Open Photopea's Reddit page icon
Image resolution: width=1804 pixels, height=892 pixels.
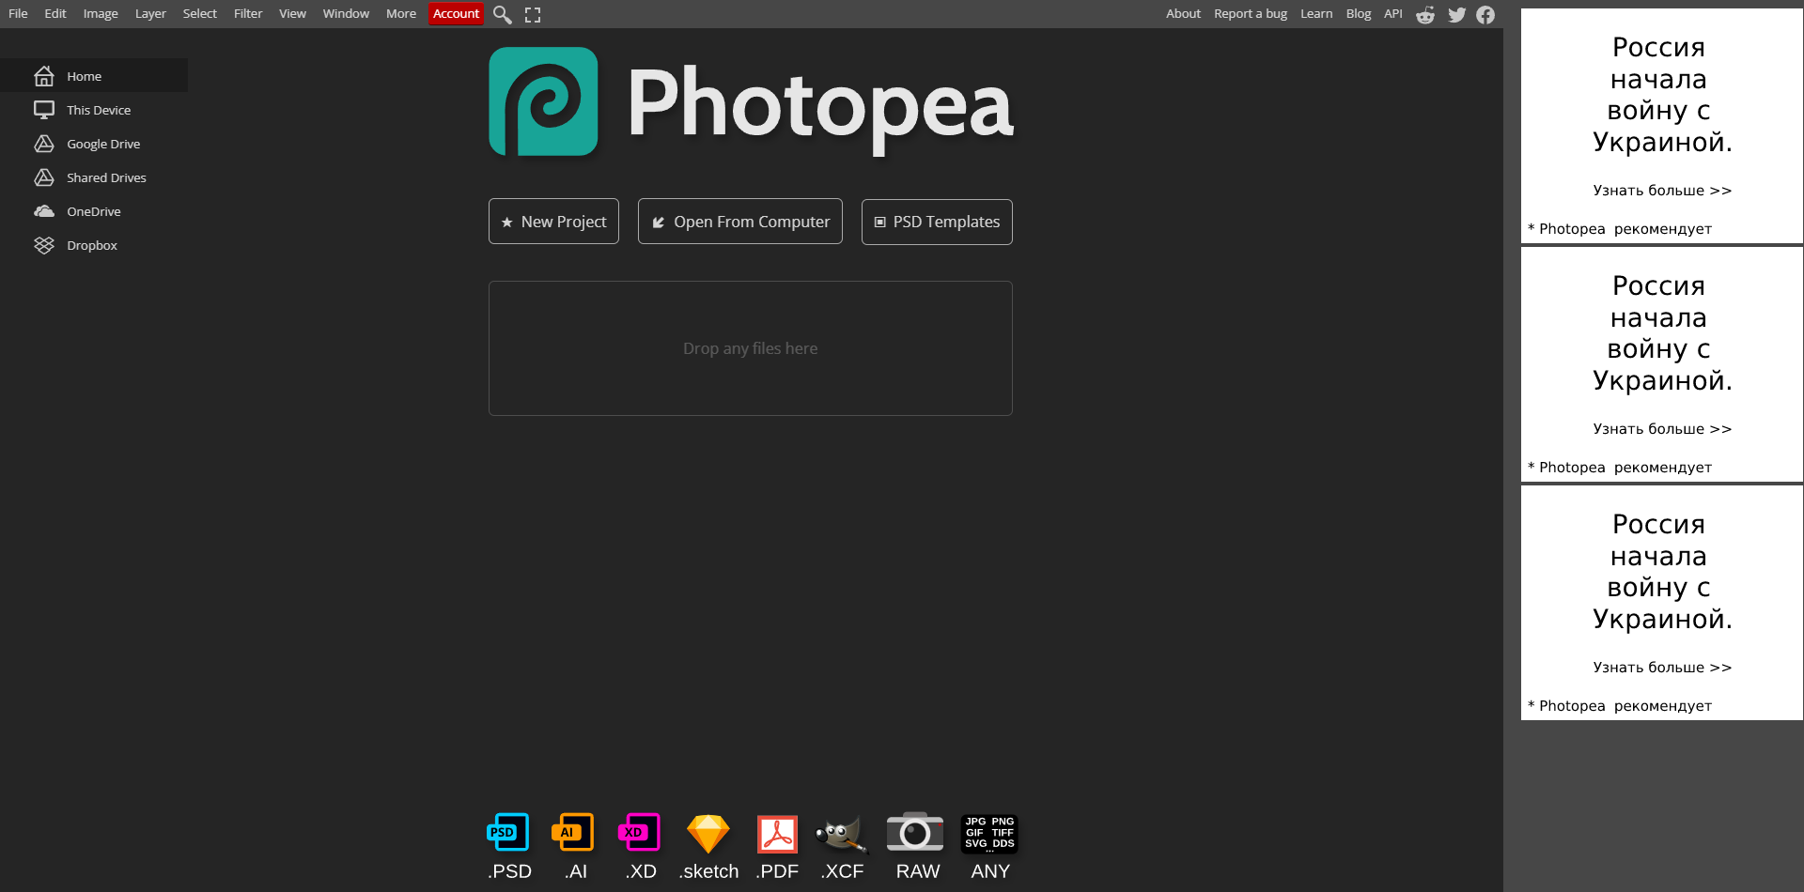click(1425, 14)
